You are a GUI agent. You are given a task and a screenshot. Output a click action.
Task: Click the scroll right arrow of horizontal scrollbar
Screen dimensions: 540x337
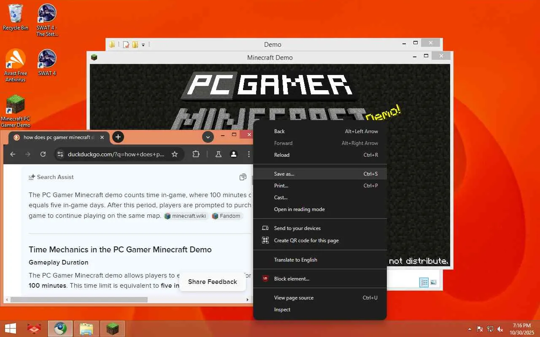[248, 300]
